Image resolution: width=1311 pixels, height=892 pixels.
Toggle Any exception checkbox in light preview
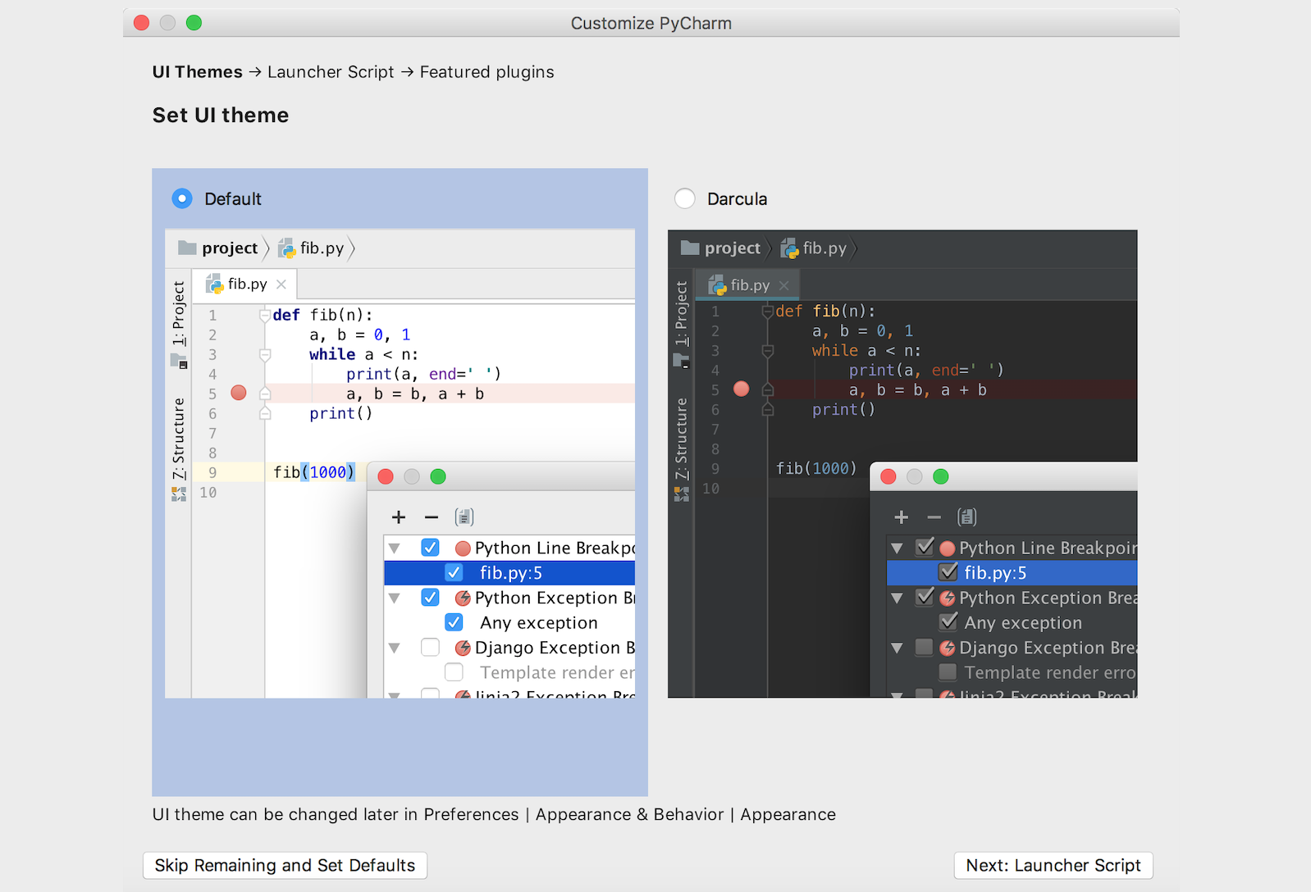tap(454, 622)
